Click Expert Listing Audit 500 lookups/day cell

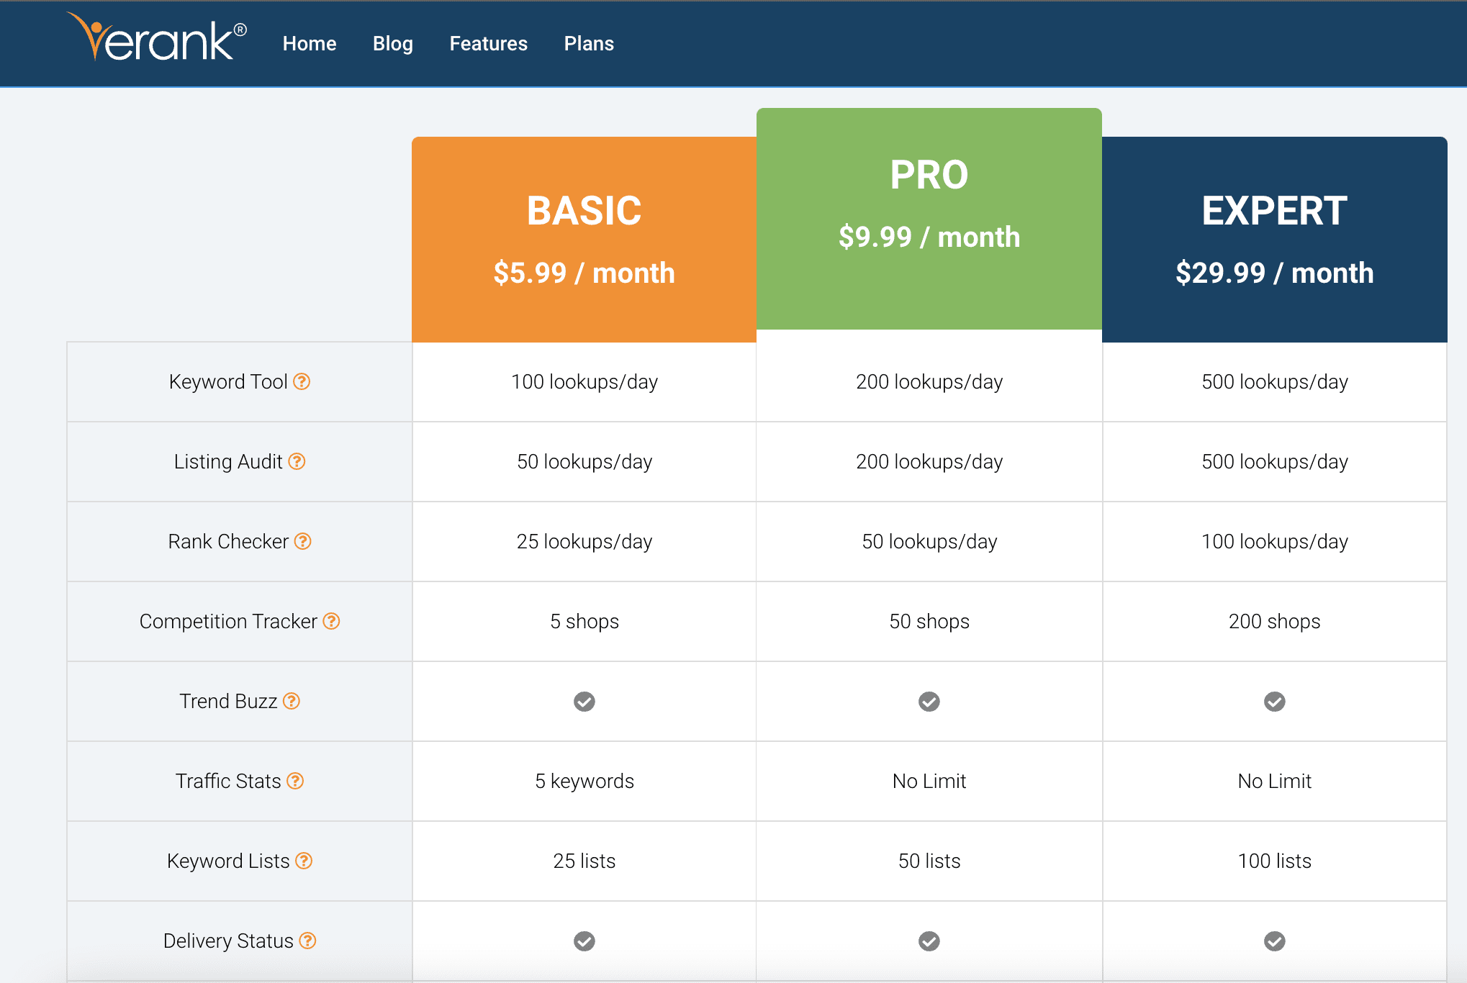1275,461
